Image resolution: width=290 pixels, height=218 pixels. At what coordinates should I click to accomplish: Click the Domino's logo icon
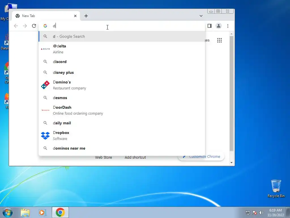[x=45, y=85]
